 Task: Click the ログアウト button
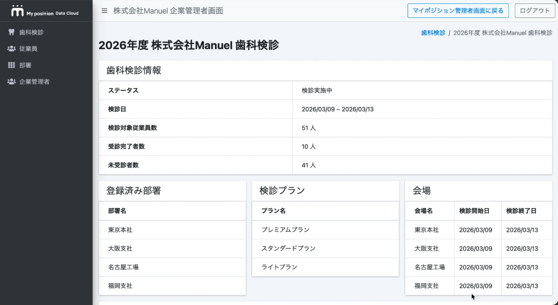pos(535,11)
